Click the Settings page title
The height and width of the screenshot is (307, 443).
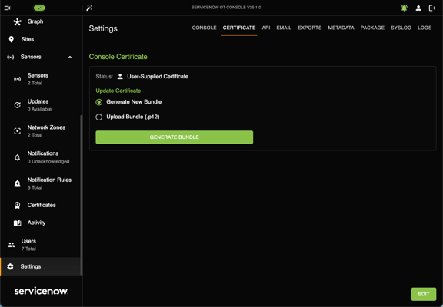point(103,28)
